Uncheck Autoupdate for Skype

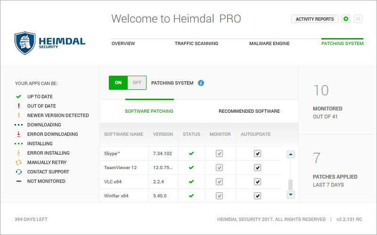click(x=257, y=154)
